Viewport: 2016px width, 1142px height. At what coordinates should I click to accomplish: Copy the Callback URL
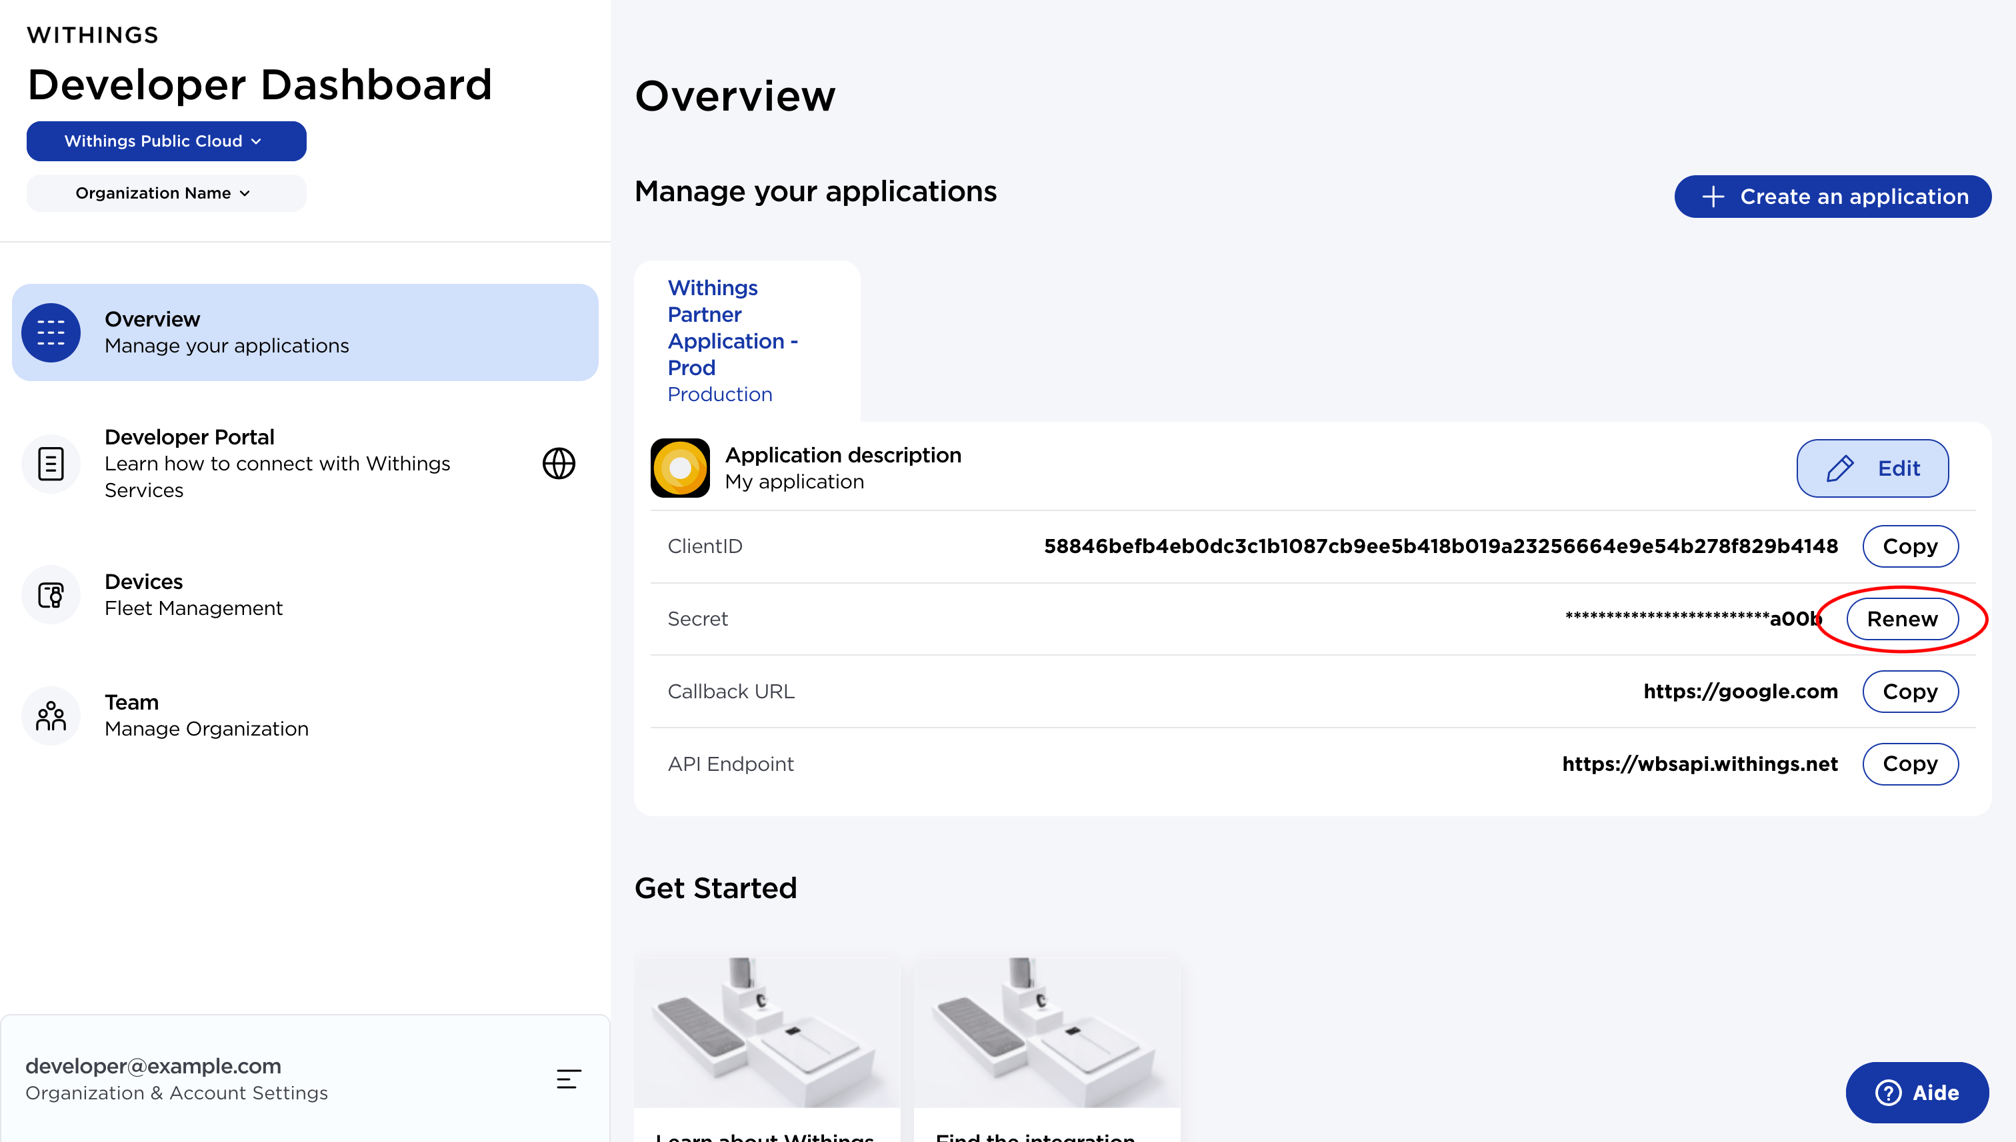(x=1910, y=692)
